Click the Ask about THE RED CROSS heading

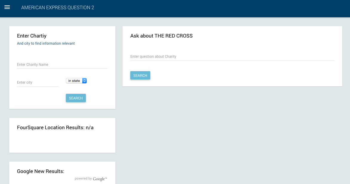tap(161, 36)
